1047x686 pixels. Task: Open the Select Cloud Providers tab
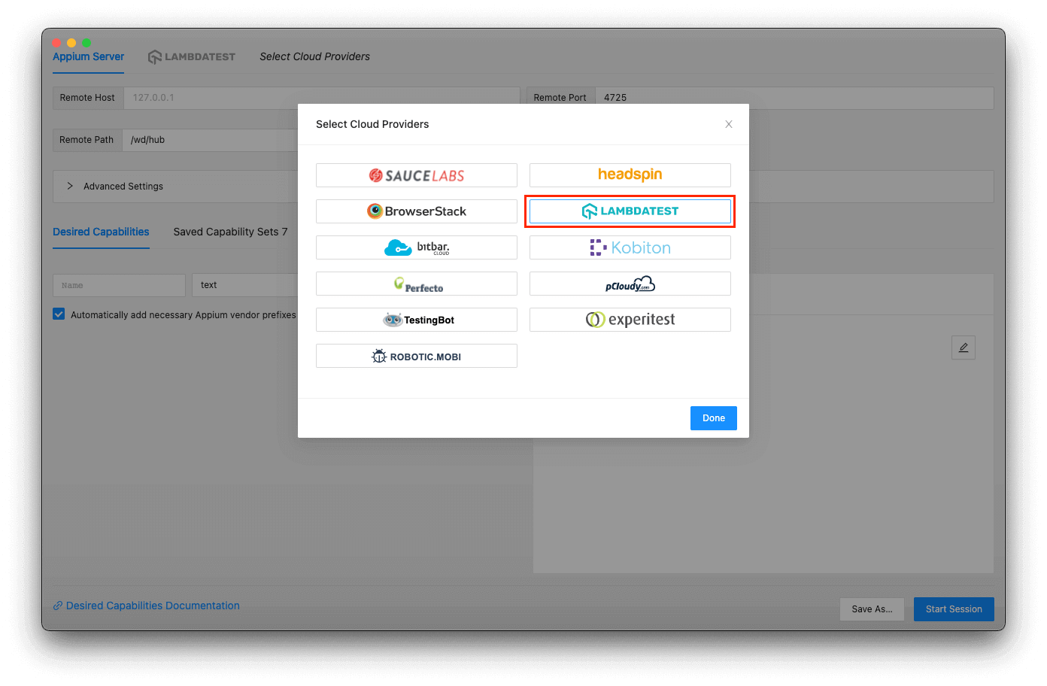point(315,56)
